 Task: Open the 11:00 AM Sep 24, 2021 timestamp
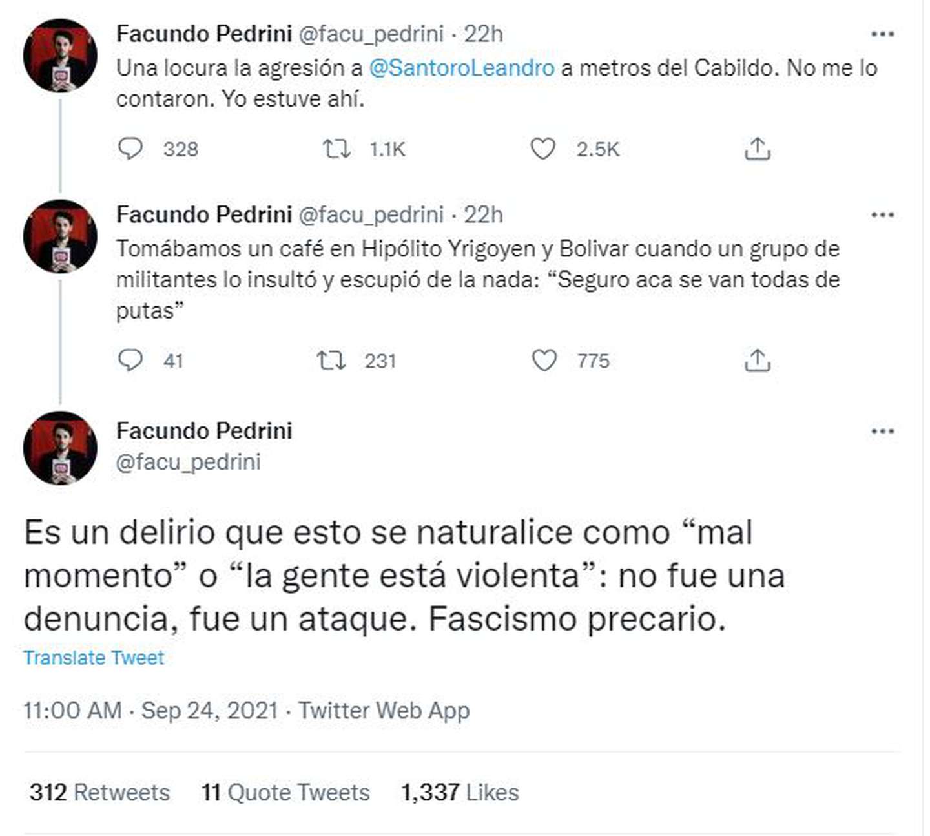[151, 711]
